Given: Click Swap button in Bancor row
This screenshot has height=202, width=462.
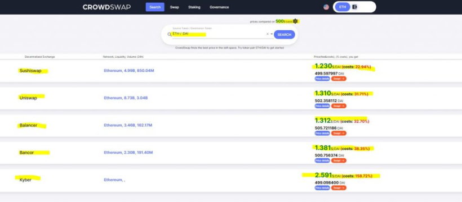Looking at the screenshot, I should point(339,160).
